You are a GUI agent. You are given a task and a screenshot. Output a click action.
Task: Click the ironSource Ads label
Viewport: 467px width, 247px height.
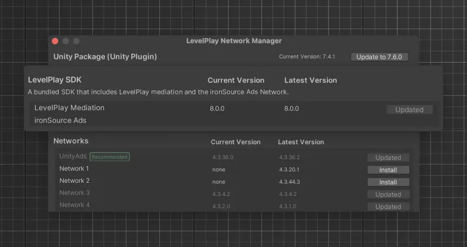(x=60, y=120)
